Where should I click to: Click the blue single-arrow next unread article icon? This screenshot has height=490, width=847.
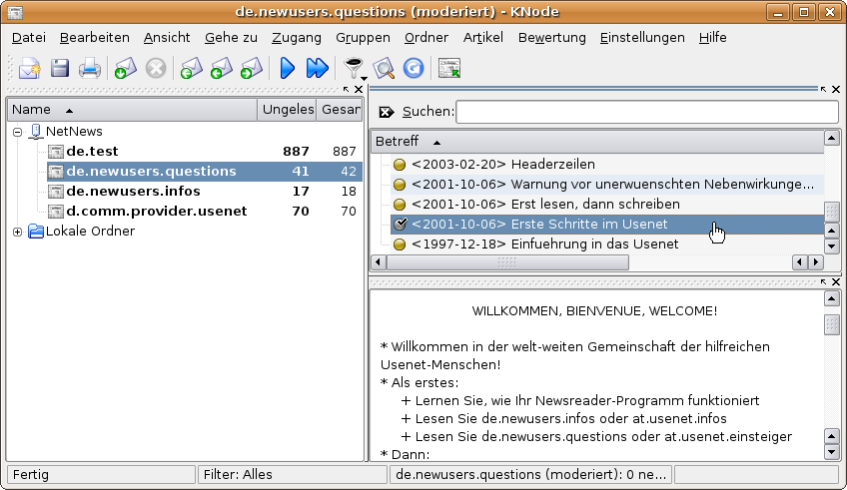288,69
